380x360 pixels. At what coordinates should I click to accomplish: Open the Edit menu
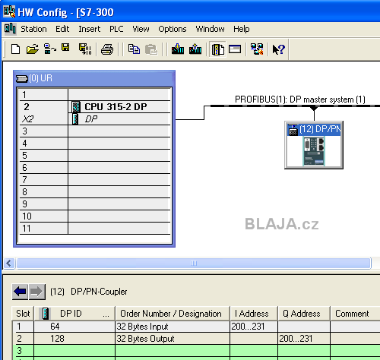(x=62, y=29)
